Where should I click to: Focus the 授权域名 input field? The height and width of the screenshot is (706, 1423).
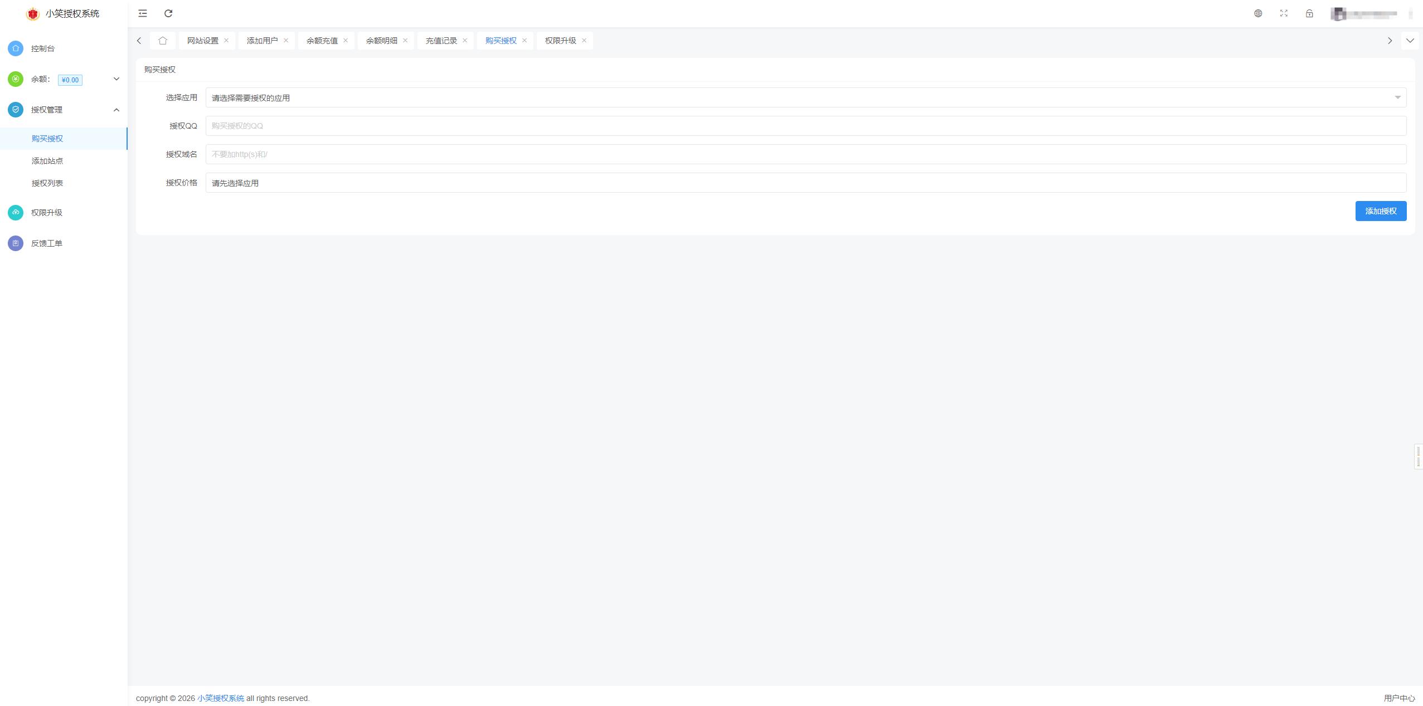click(805, 154)
